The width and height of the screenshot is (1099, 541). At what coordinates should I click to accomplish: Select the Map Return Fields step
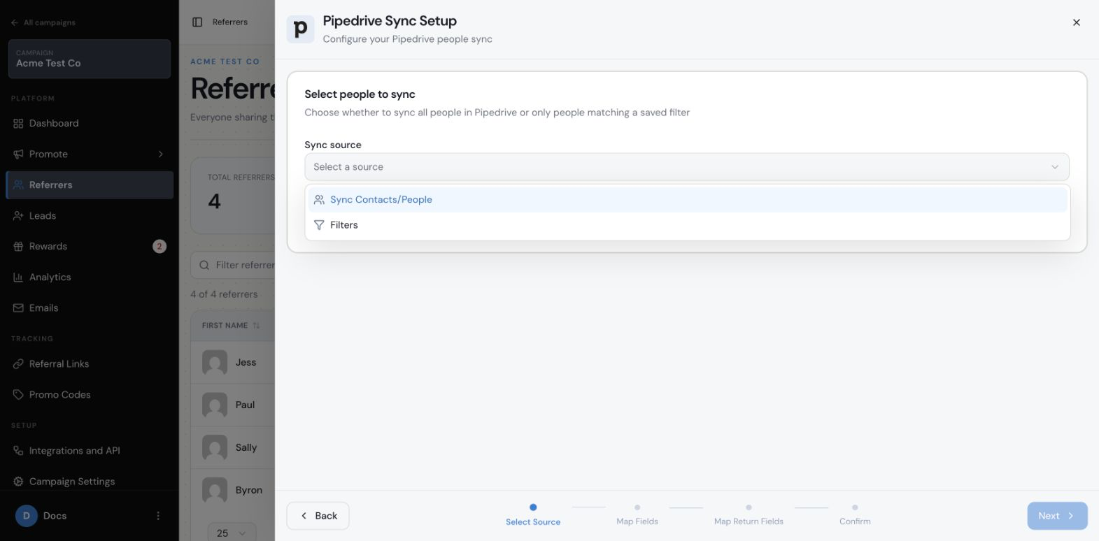click(749, 515)
